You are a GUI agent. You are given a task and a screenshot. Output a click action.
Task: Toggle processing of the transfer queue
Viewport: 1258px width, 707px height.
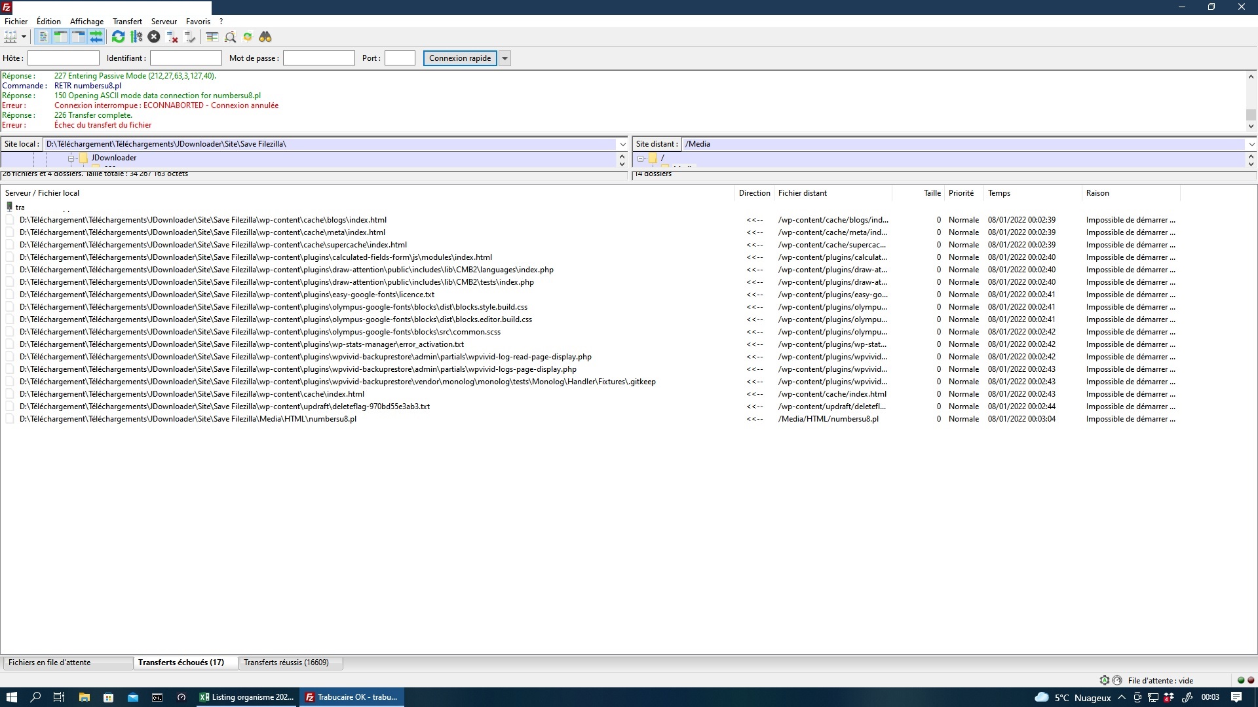pyautogui.click(x=136, y=37)
